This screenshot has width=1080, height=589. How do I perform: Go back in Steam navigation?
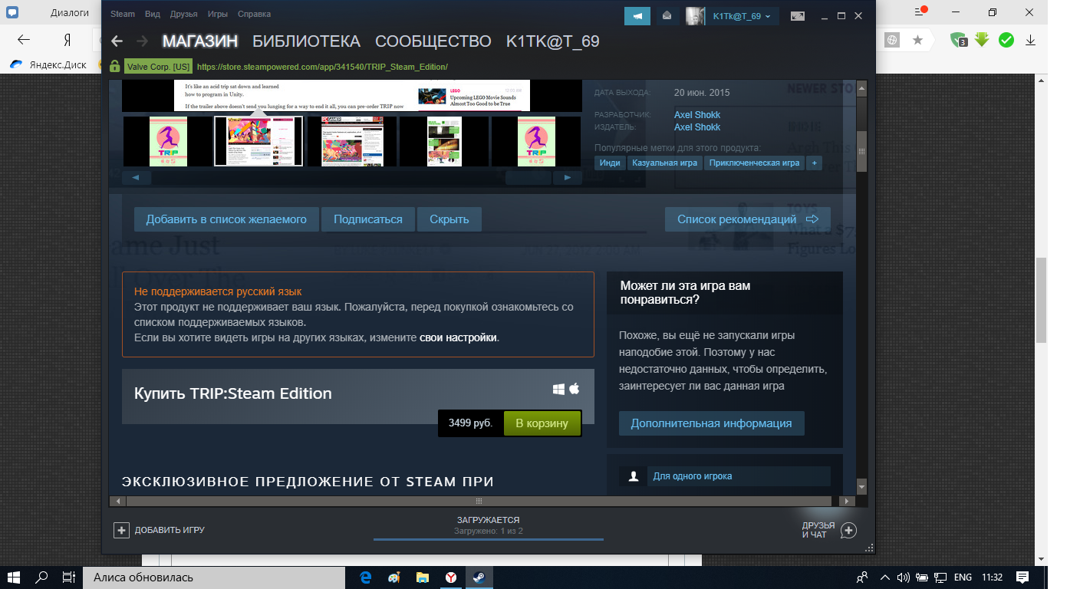tap(117, 41)
